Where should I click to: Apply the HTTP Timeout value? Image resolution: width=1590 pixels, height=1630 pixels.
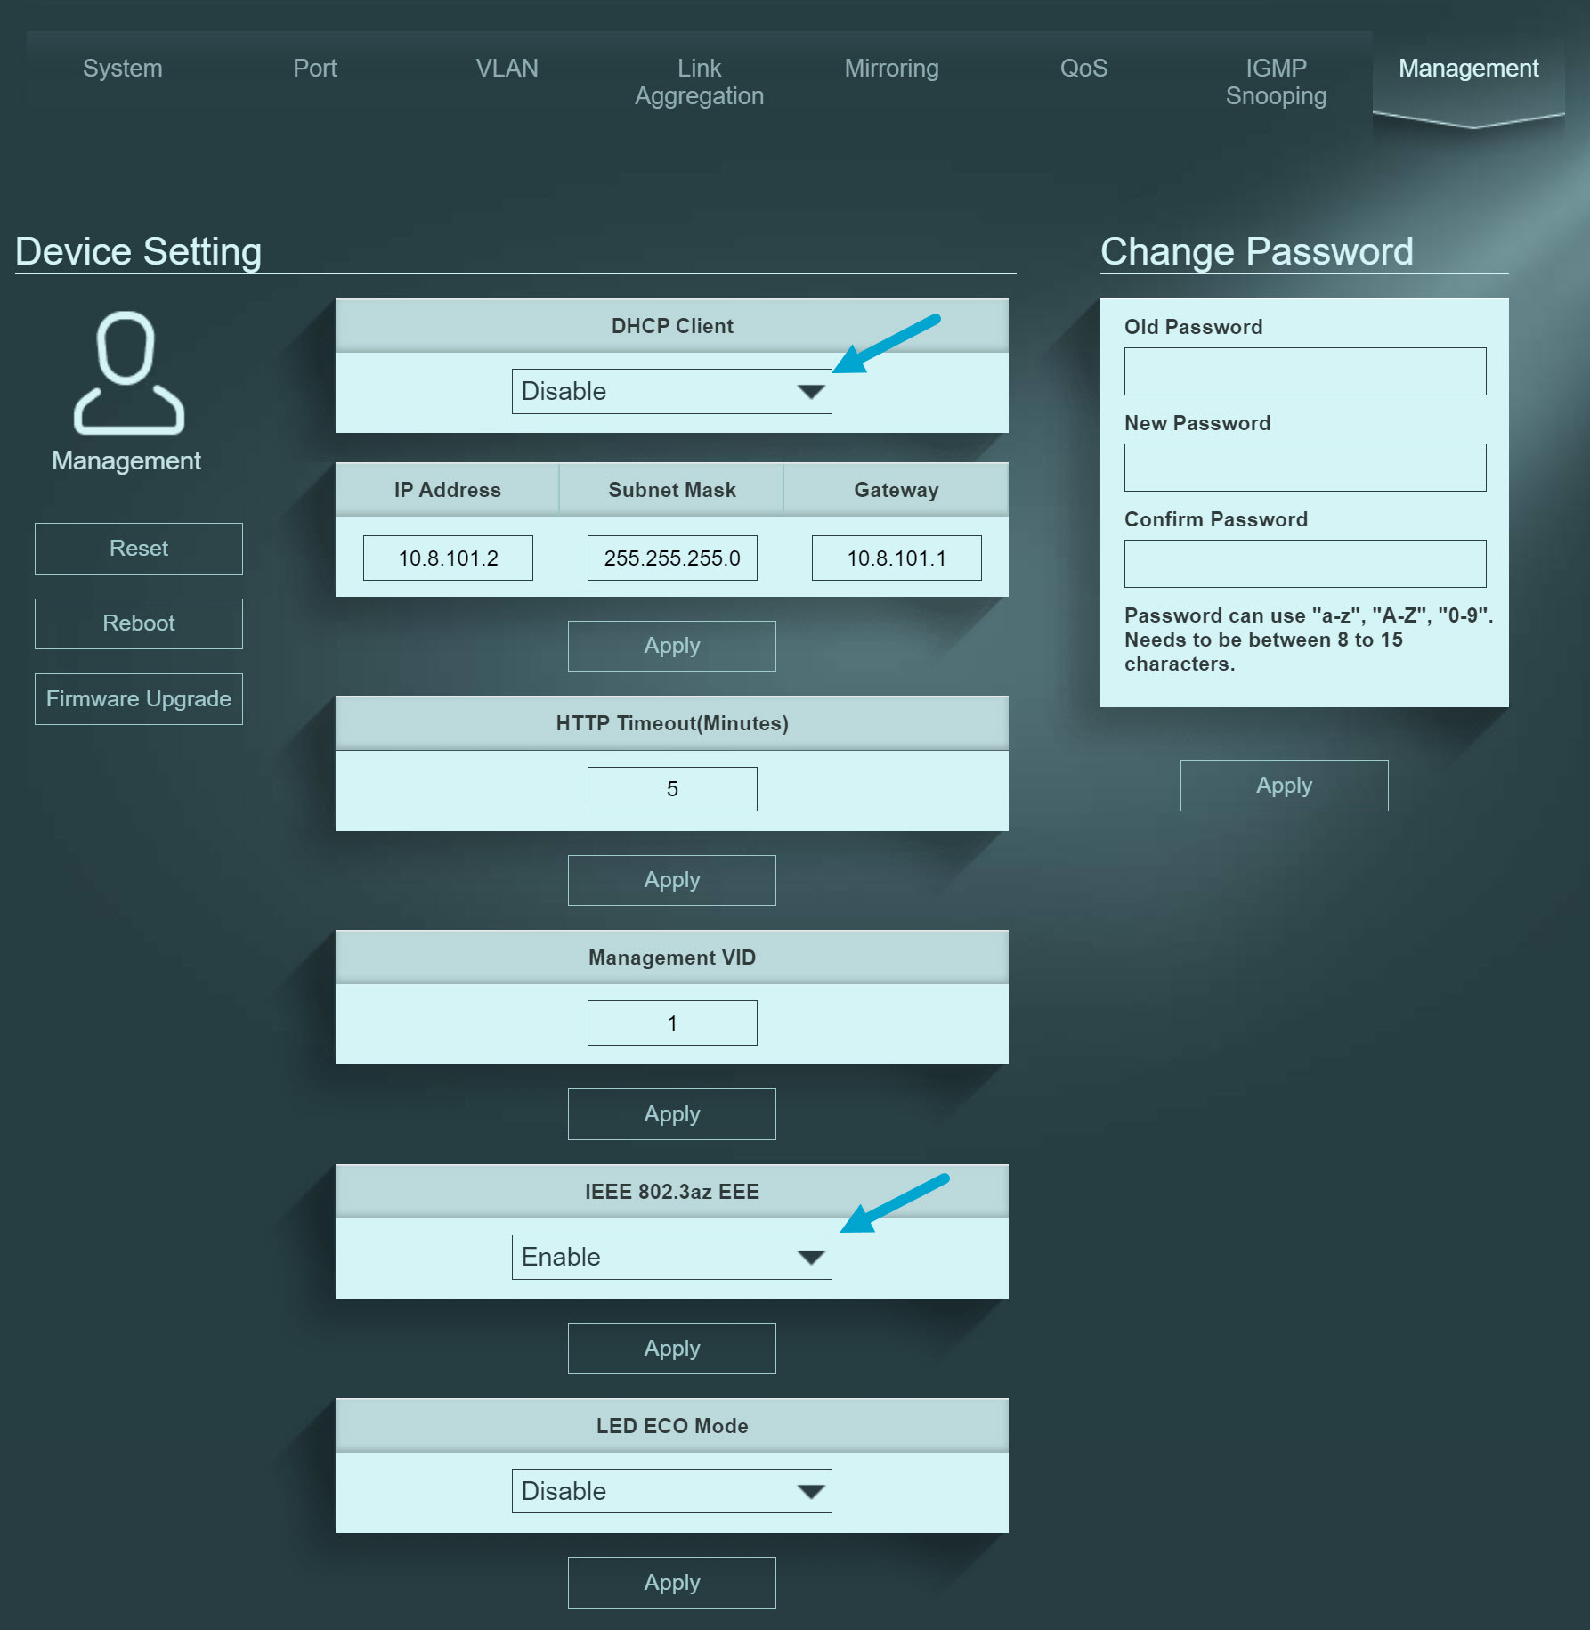tap(671, 879)
